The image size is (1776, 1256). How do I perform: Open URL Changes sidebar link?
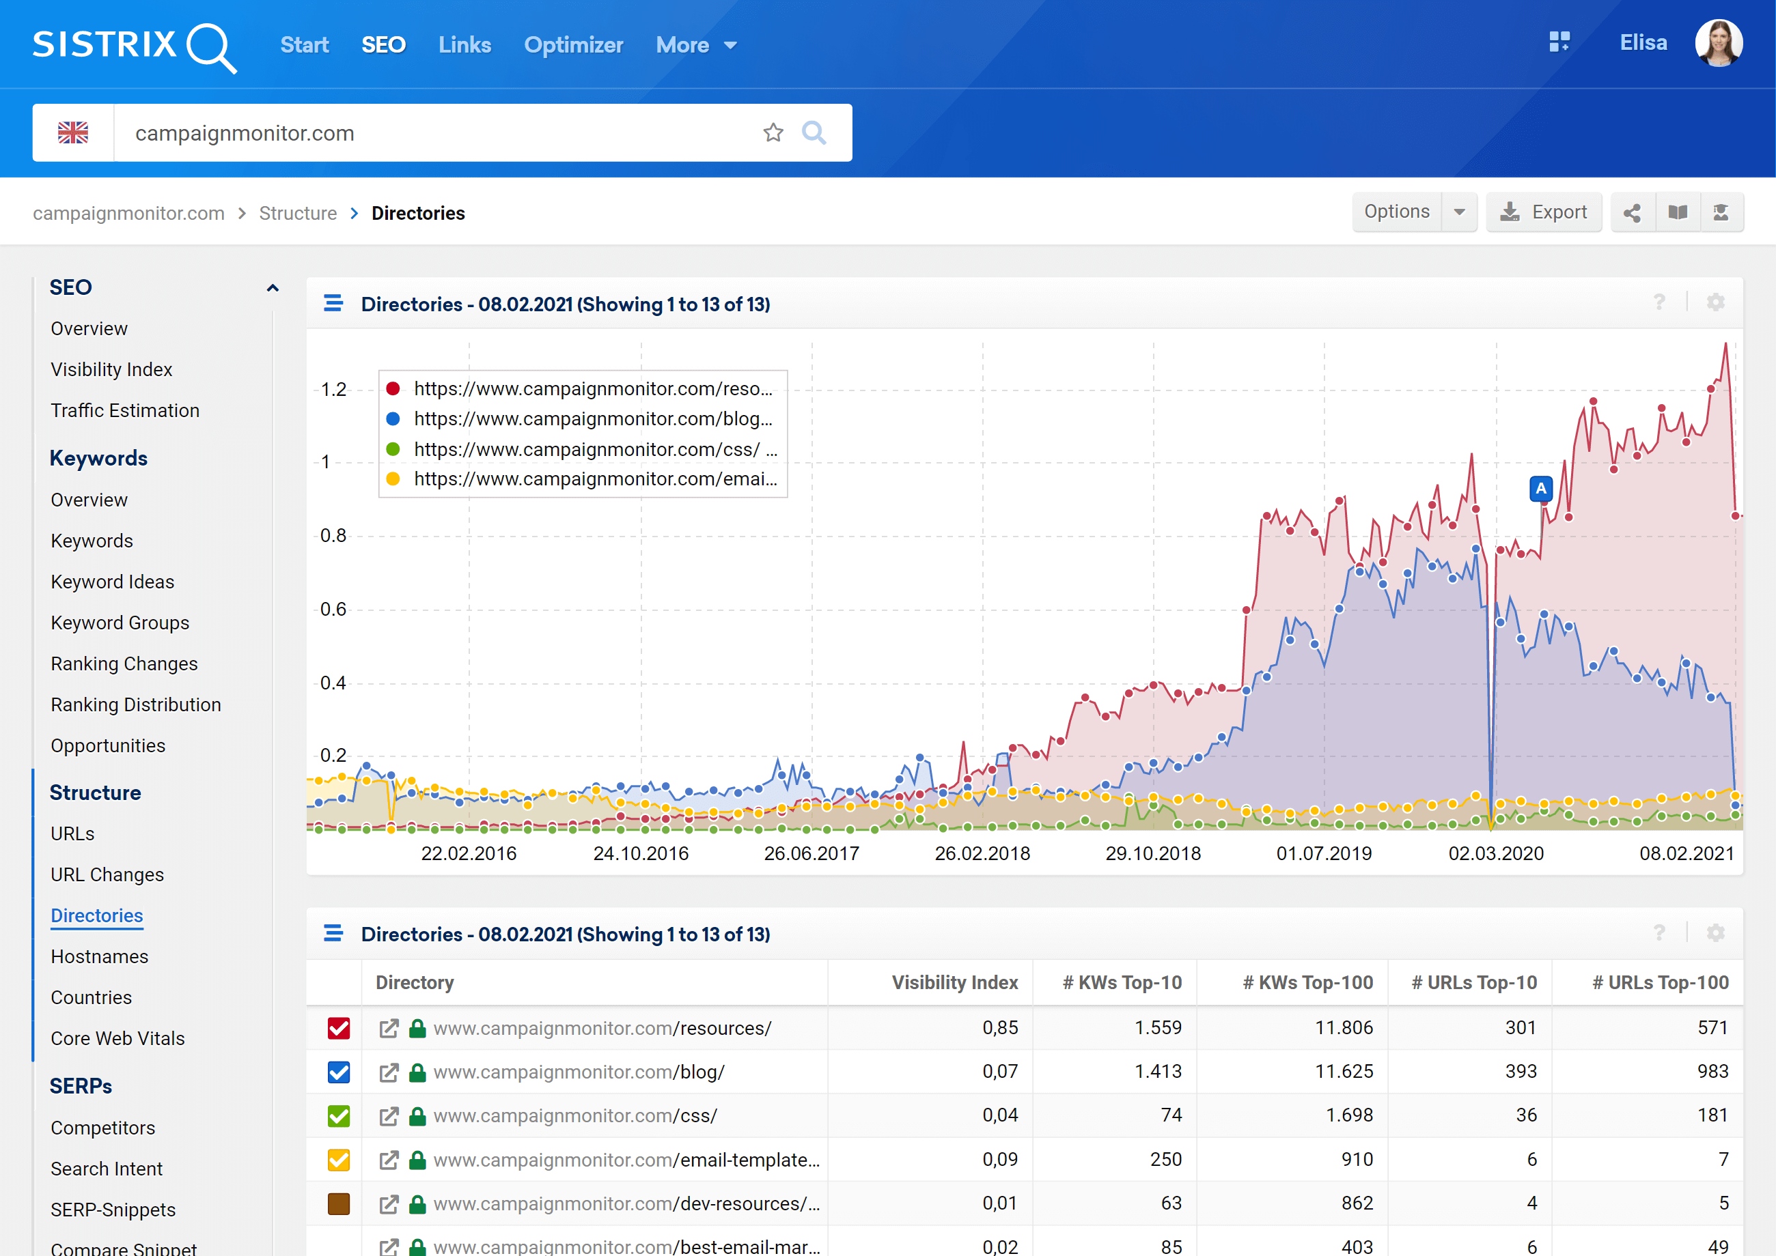[107, 874]
